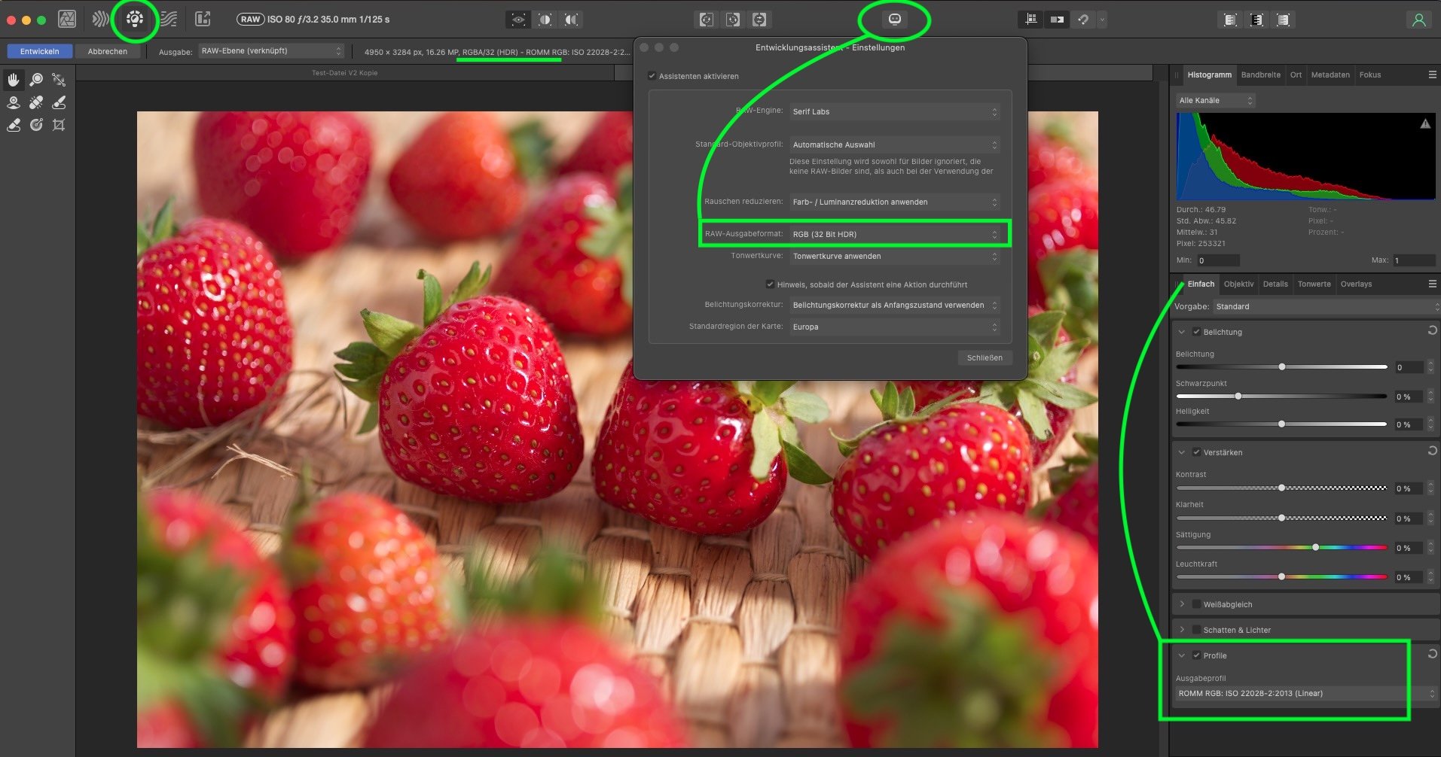Screen dimensions: 1441x757
Task: Switch to the Bandbreite tab
Action: (x=1261, y=74)
